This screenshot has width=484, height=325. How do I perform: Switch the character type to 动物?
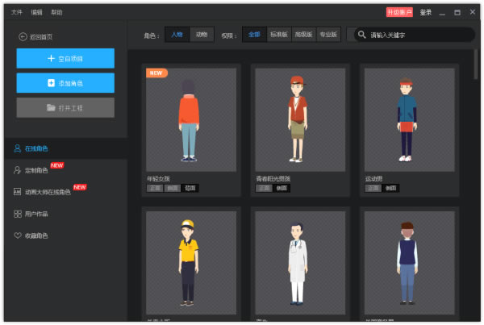coord(201,35)
